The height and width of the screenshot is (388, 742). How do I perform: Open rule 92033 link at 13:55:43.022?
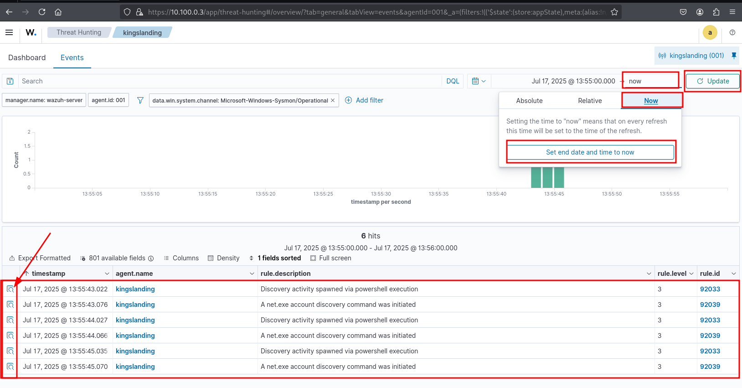(710, 289)
